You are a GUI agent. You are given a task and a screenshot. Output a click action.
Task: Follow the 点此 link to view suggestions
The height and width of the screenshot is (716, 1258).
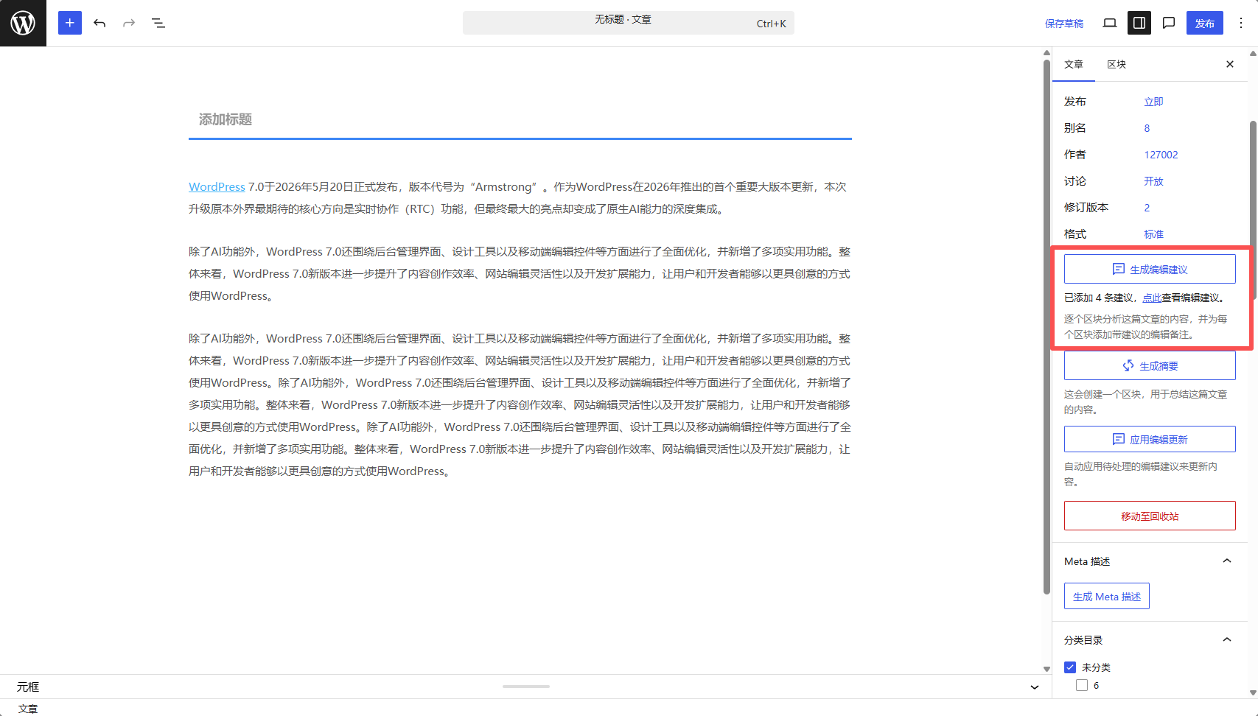(1152, 298)
